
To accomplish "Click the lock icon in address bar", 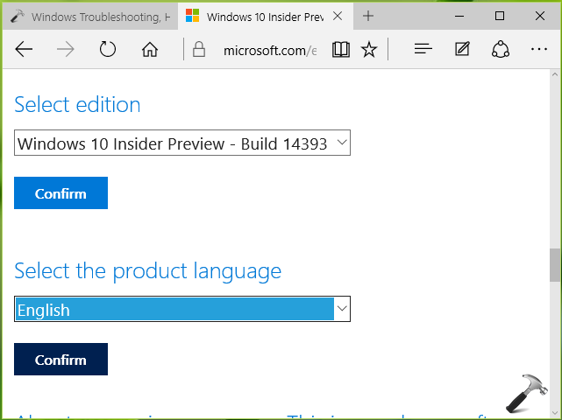I will [x=199, y=49].
